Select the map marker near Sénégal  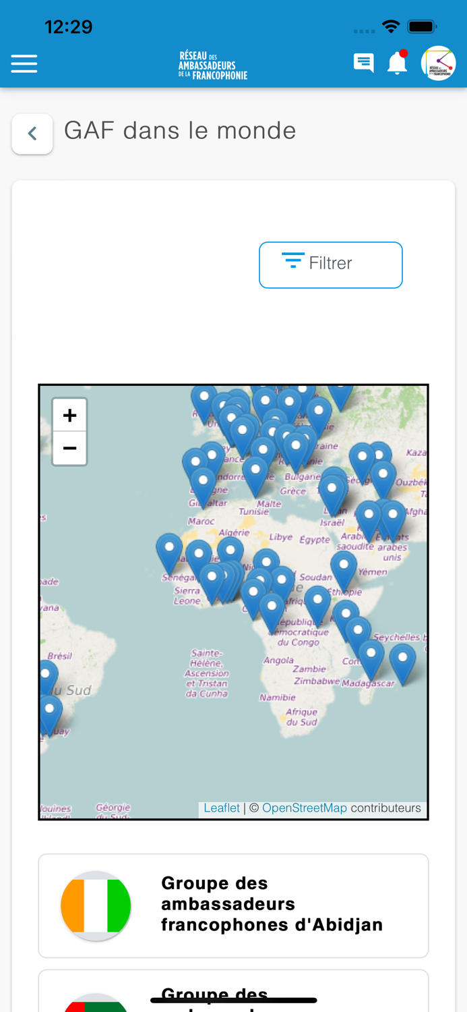pyautogui.click(x=169, y=553)
